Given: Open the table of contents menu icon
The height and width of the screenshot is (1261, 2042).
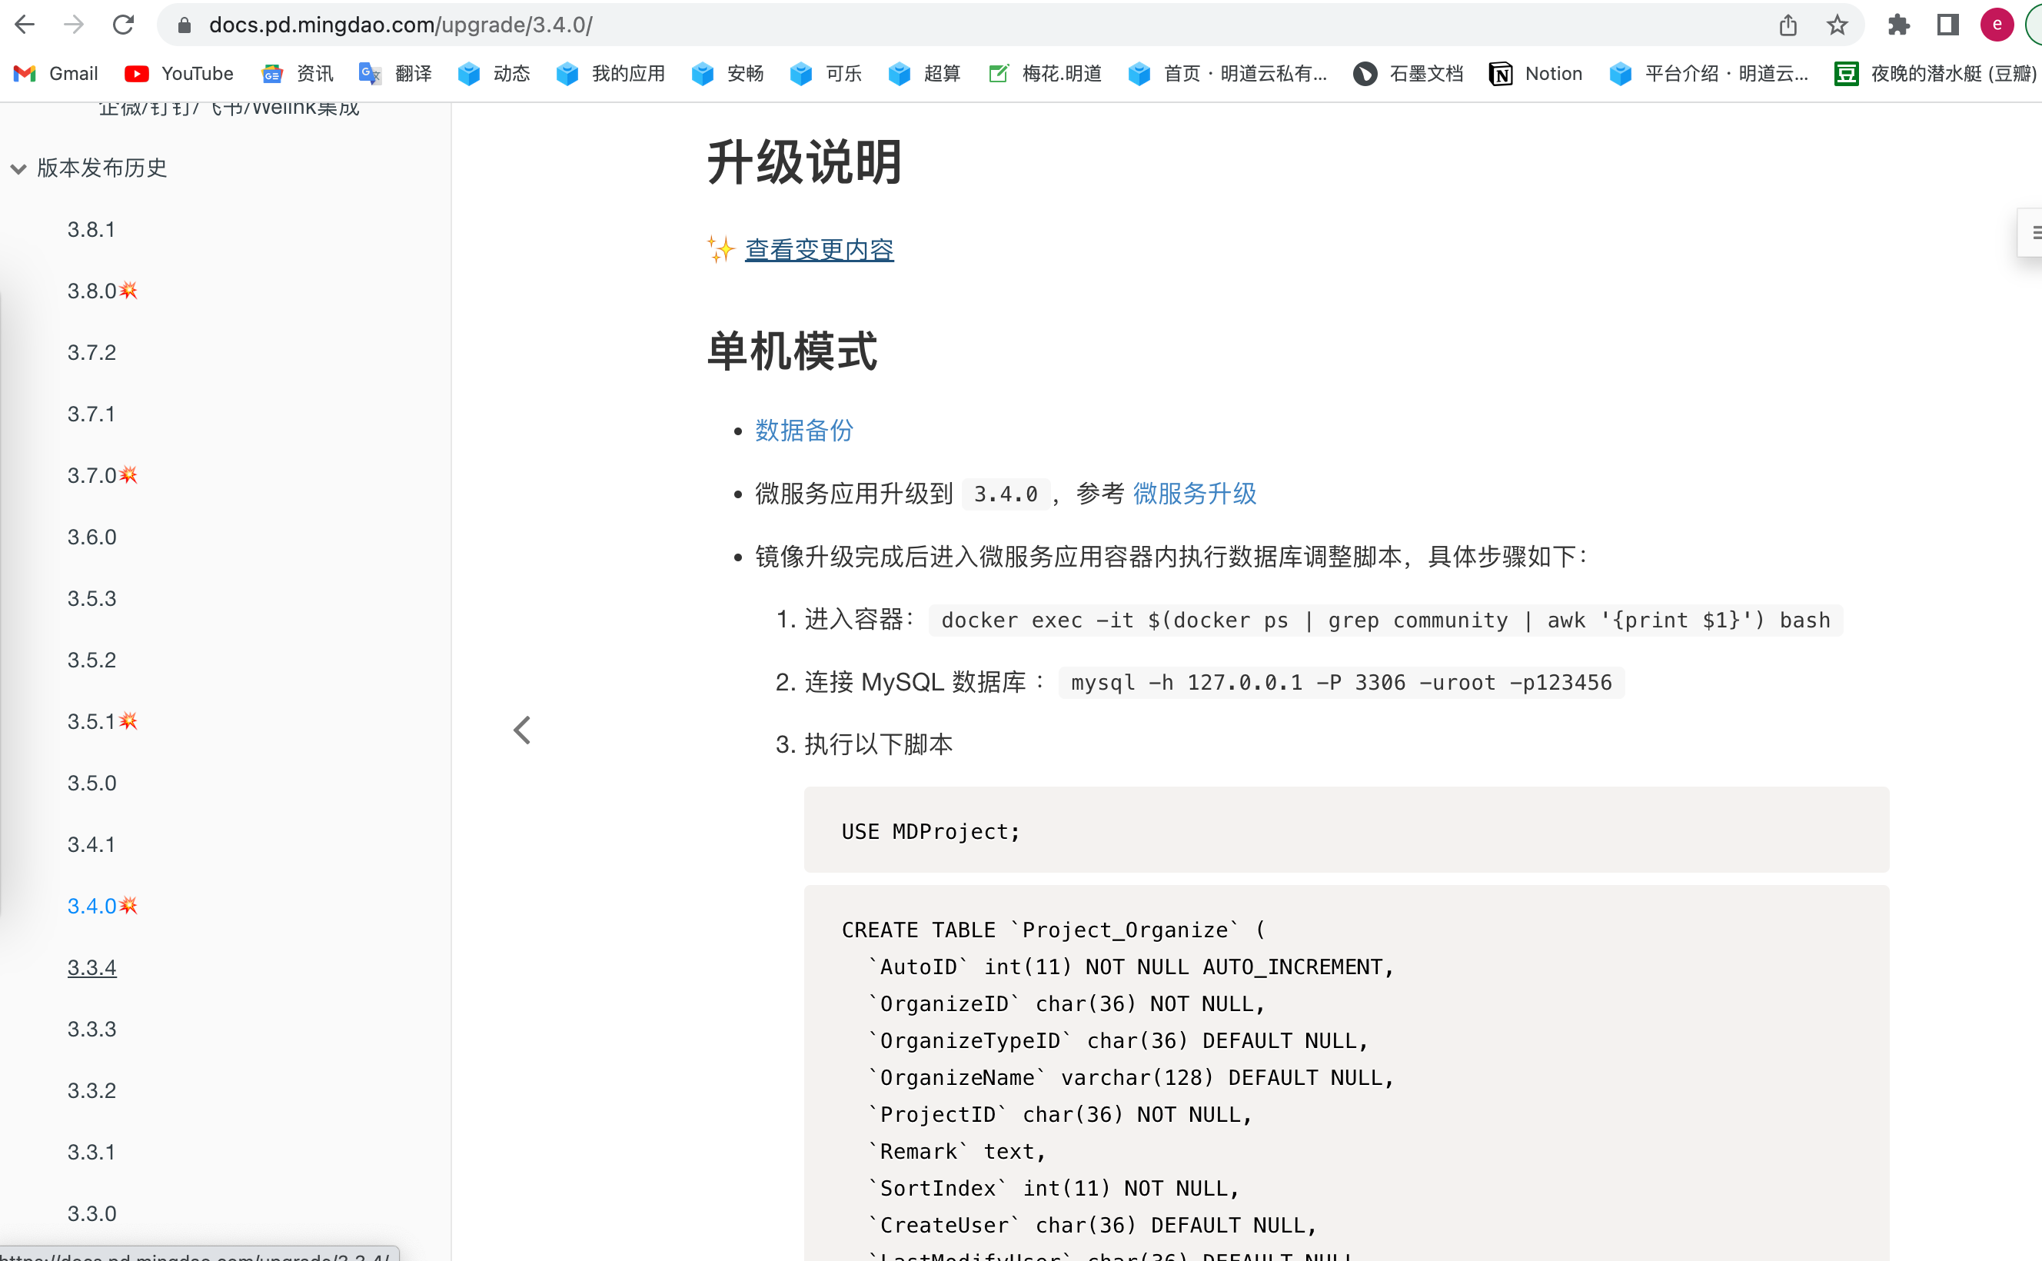Looking at the screenshot, I should click(x=2034, y=233).
